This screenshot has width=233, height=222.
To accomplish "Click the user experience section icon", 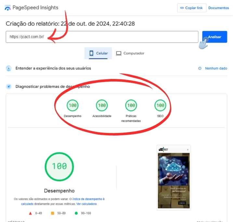I will (x=9, y=68).
